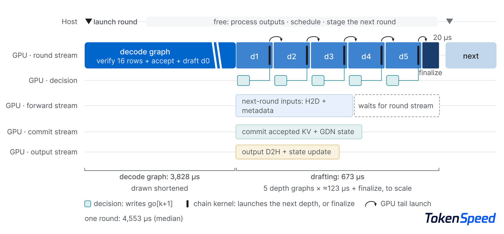Click the dashed waits for round stream box
Image resolution: width=504 pixels, height=234 pixels.
pyautogui.click(x=397, y=106)
